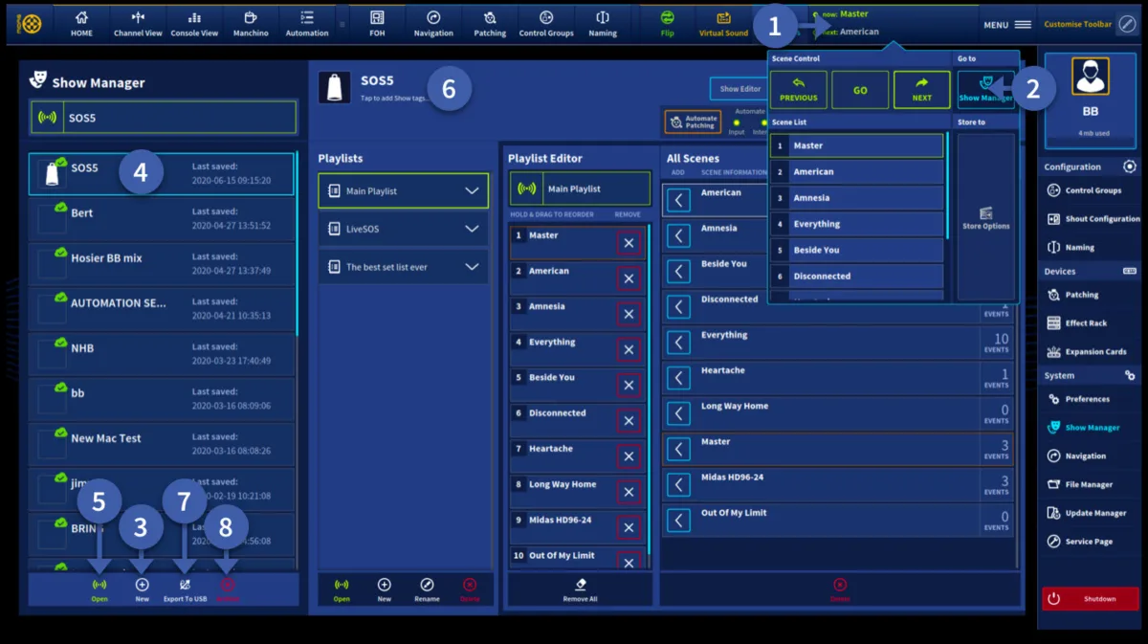Advance to NEXT scene
The width and height of the screenshot is (1148, 644).
[921, 90]
